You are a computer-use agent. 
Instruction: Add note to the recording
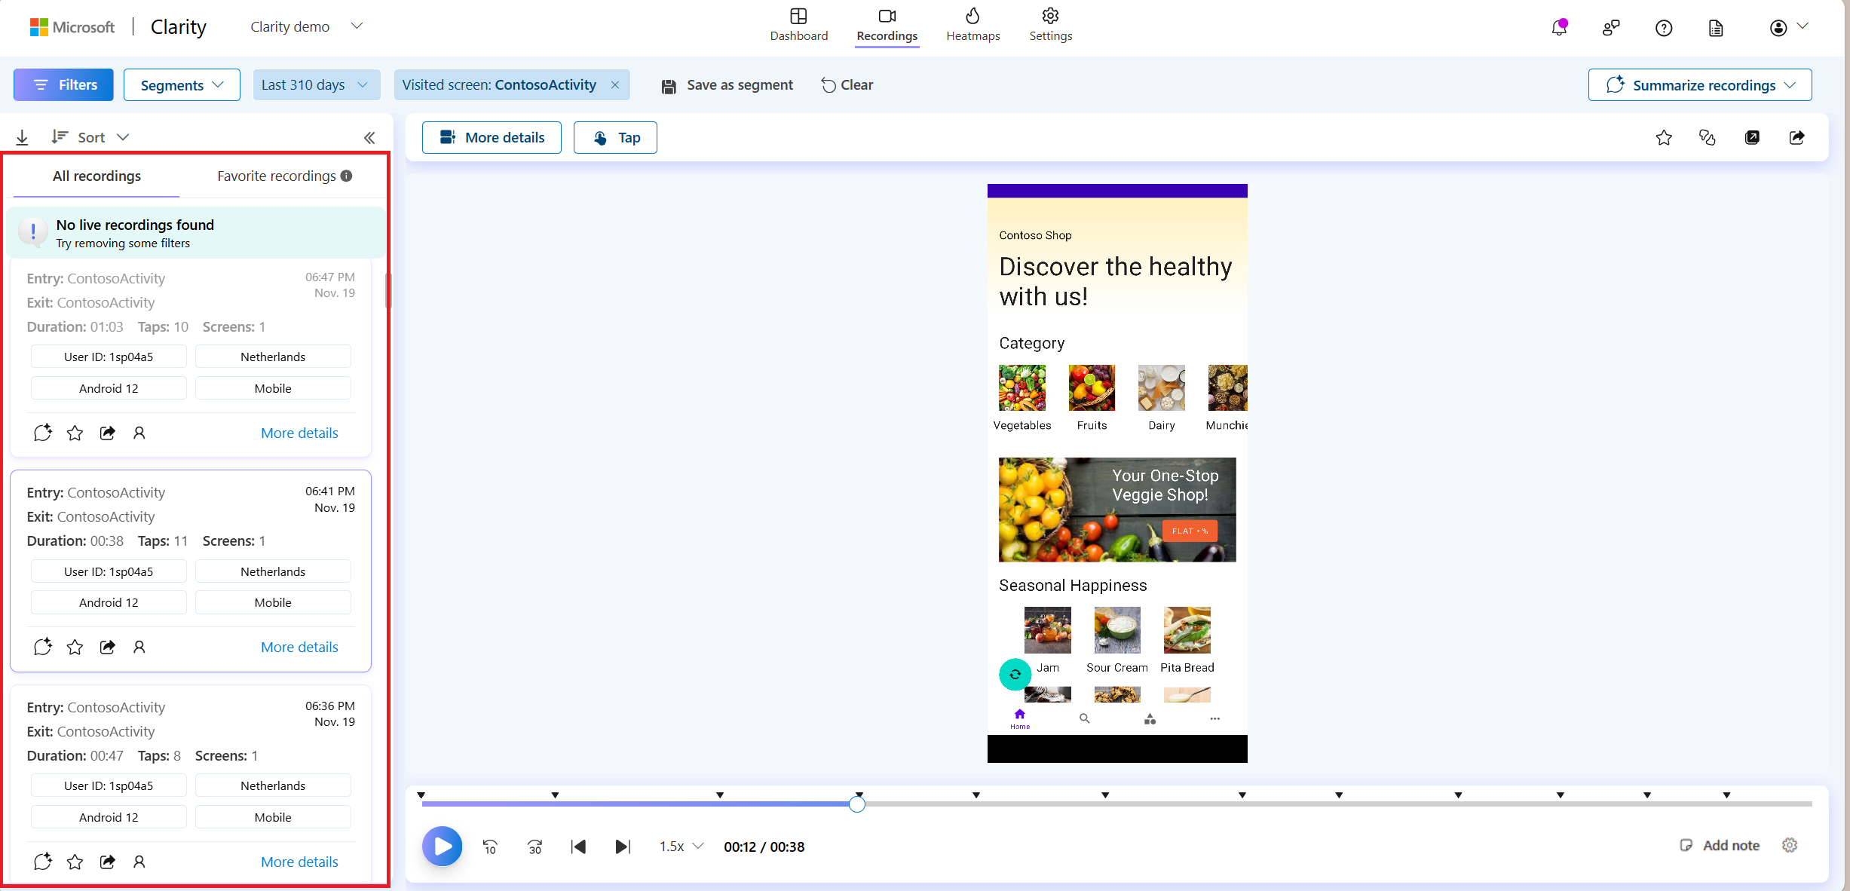coord(1720,845)
